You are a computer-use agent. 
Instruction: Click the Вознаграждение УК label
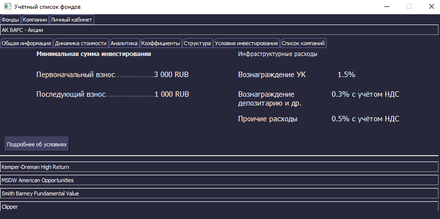point(272,75)
